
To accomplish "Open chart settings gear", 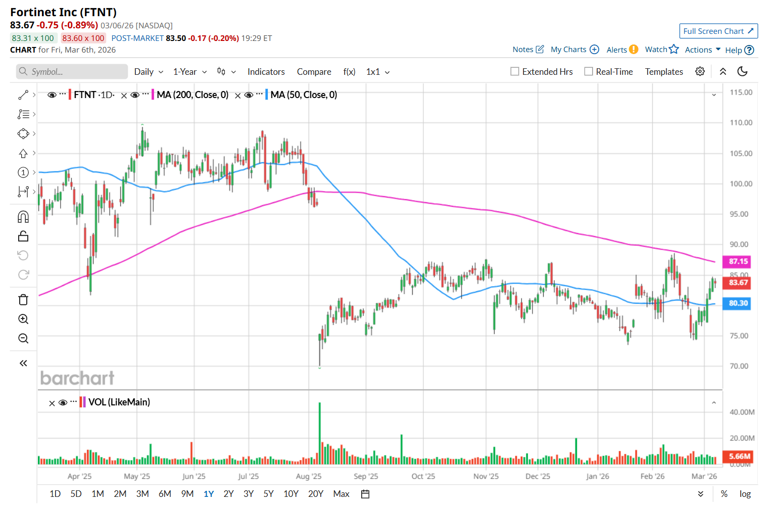I will coord(700,71).
